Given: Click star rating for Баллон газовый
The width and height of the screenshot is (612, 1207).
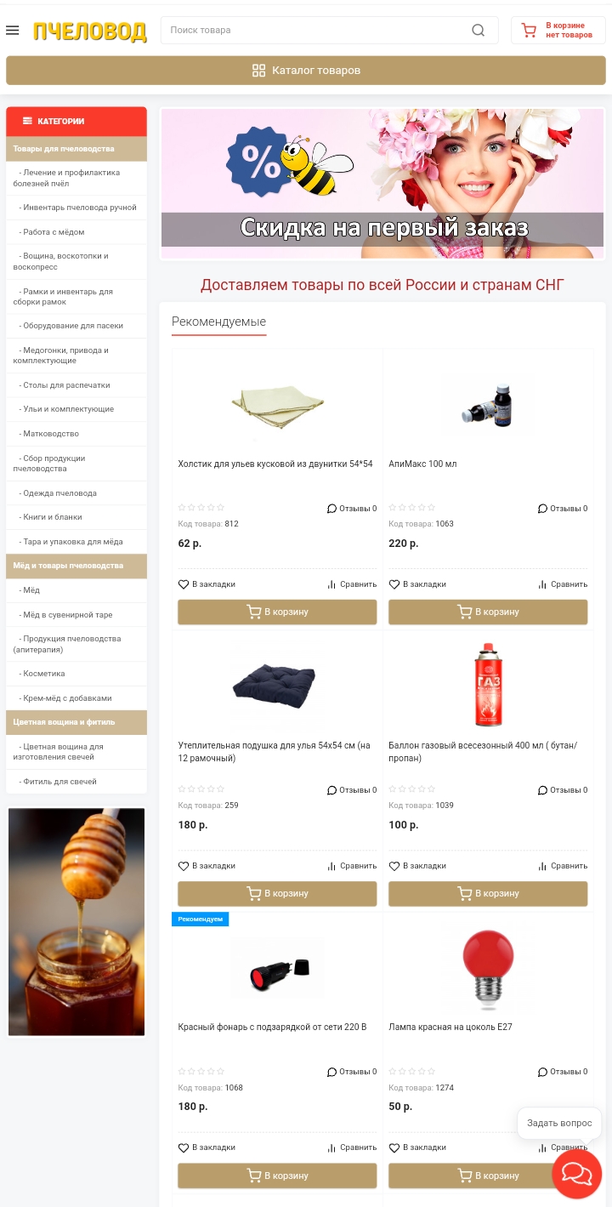Looking at the screenshot, I should (x=412, y=789).
